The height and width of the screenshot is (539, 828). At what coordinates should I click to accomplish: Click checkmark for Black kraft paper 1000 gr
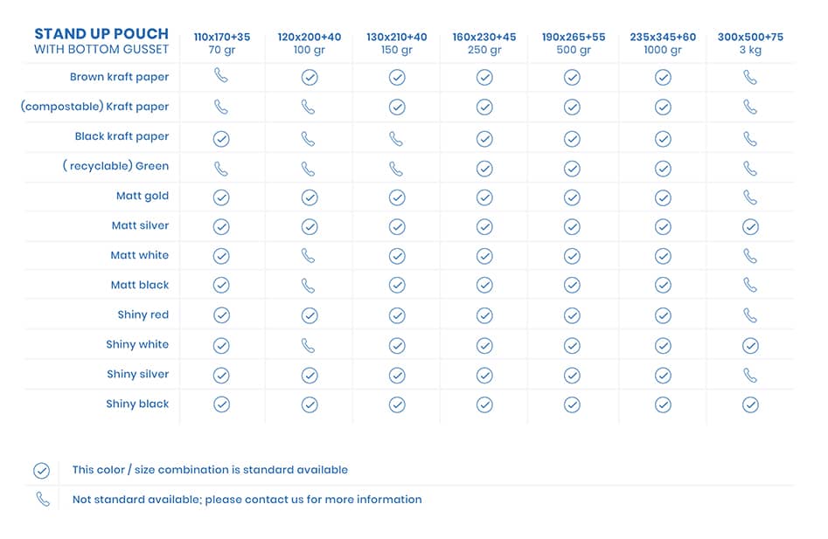click(663, 138)
